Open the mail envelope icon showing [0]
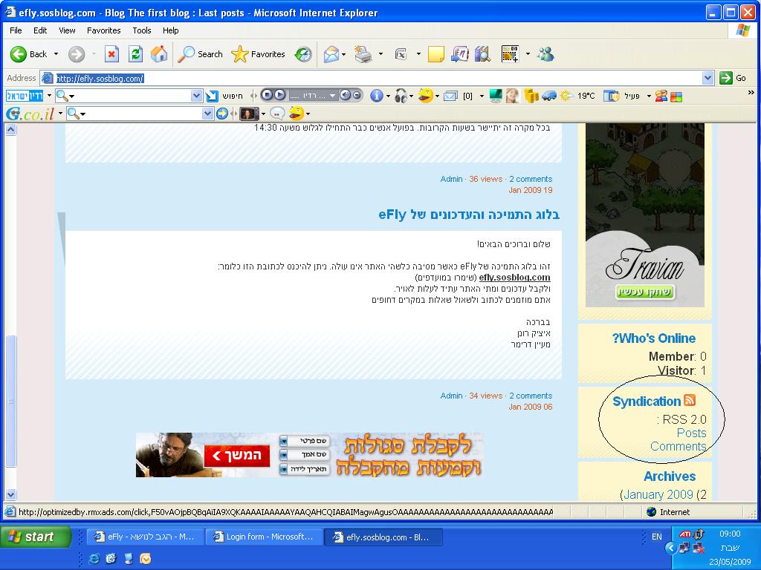This screenshot has height=570, width=761. 450,96
